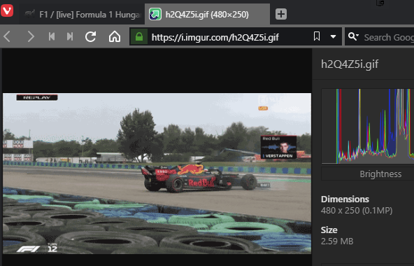Switch to the F1 live Formula 1 tab
The height and width of the screenshot is (266, 414).
82,15
